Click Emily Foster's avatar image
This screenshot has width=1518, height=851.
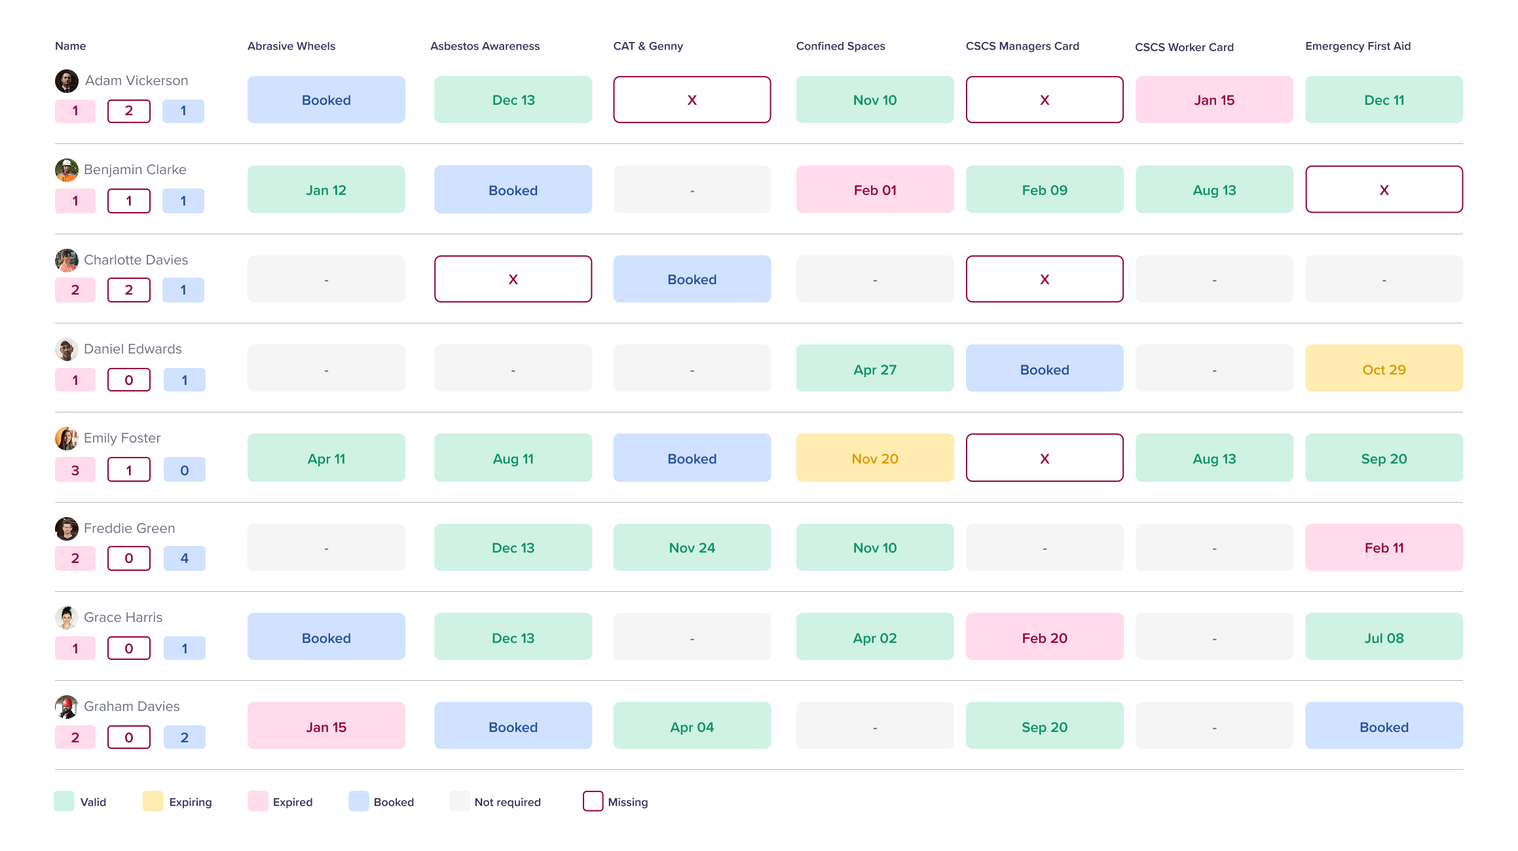pyautogui.click(x=66, y=439)
